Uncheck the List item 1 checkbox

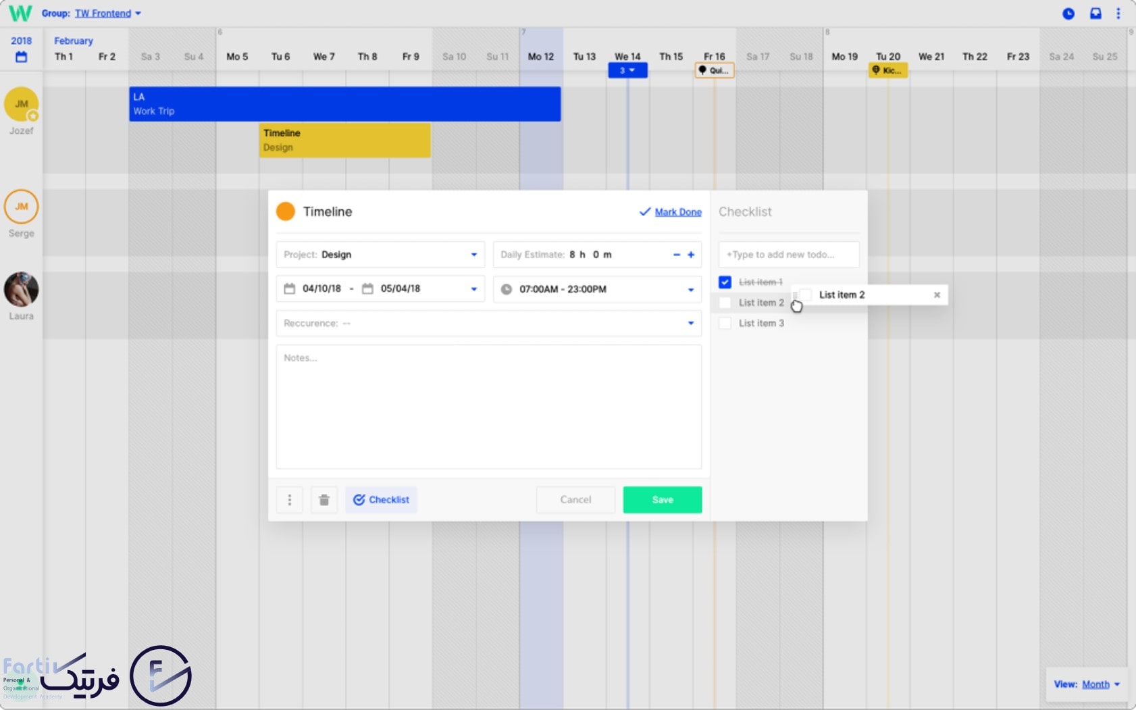point(725,282)
